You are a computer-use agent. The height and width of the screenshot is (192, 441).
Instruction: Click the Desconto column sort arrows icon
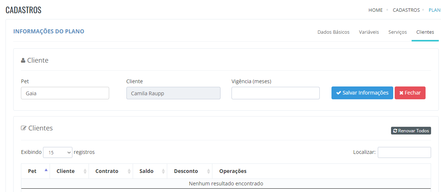tap(209, 171)
